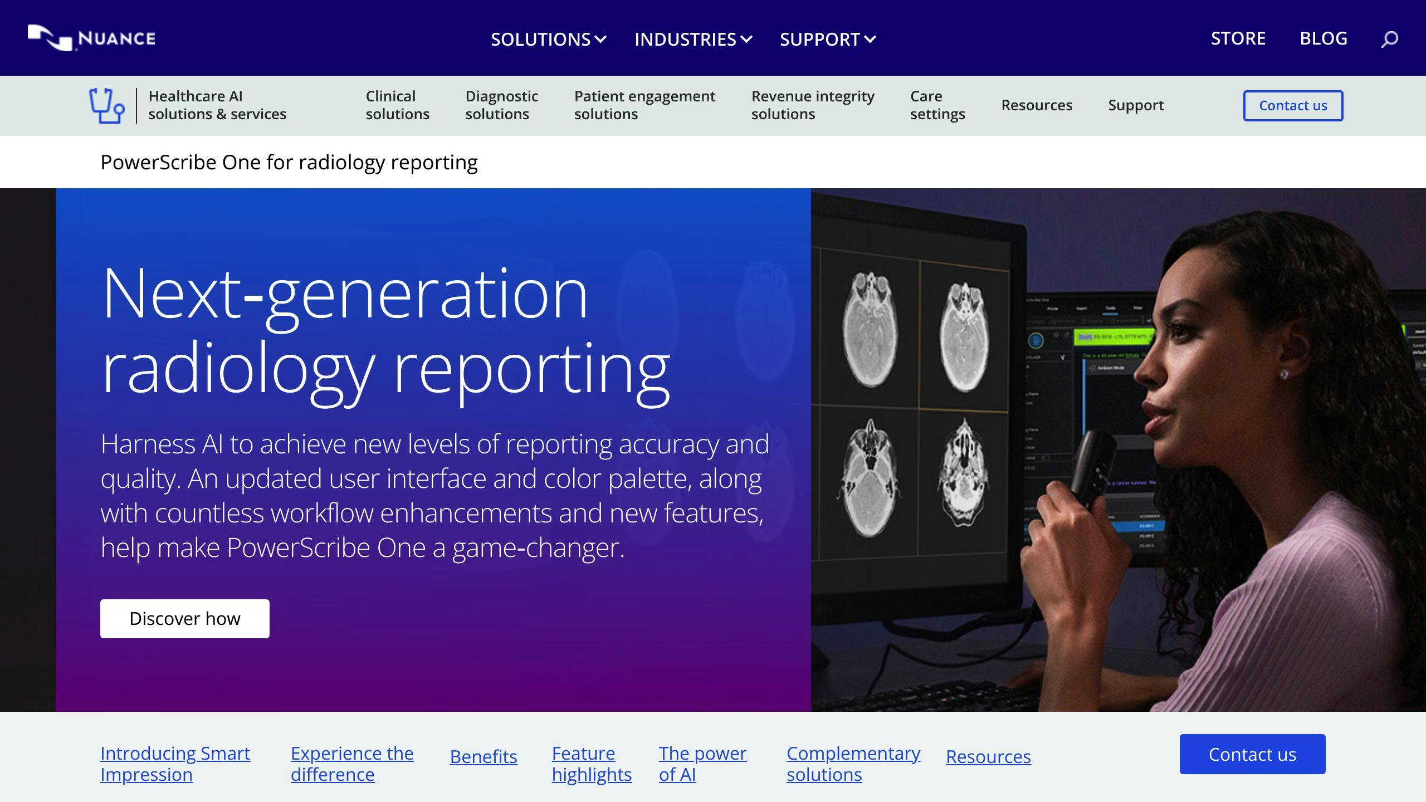Open Patient engagement solutions

point(644,105)
